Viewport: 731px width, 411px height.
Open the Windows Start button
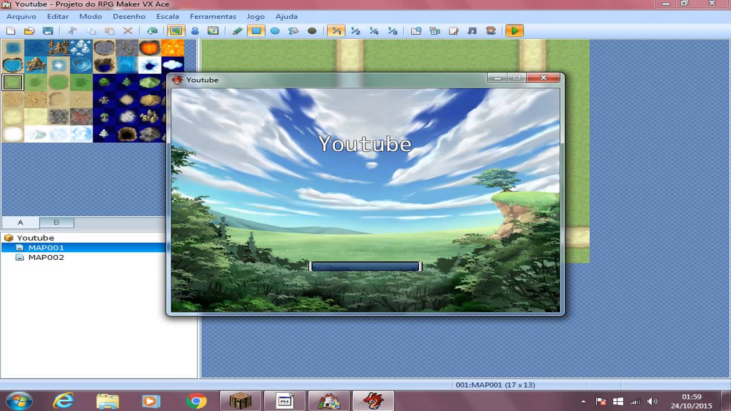click(x=19, y=401)
